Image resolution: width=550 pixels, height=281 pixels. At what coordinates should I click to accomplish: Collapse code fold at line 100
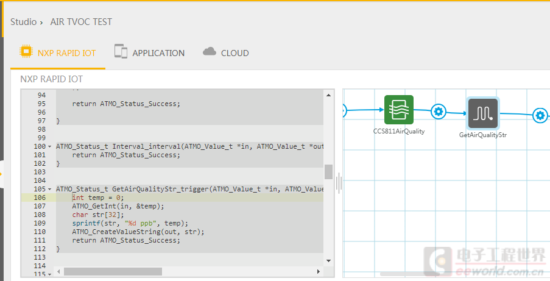tap(49, 146)
